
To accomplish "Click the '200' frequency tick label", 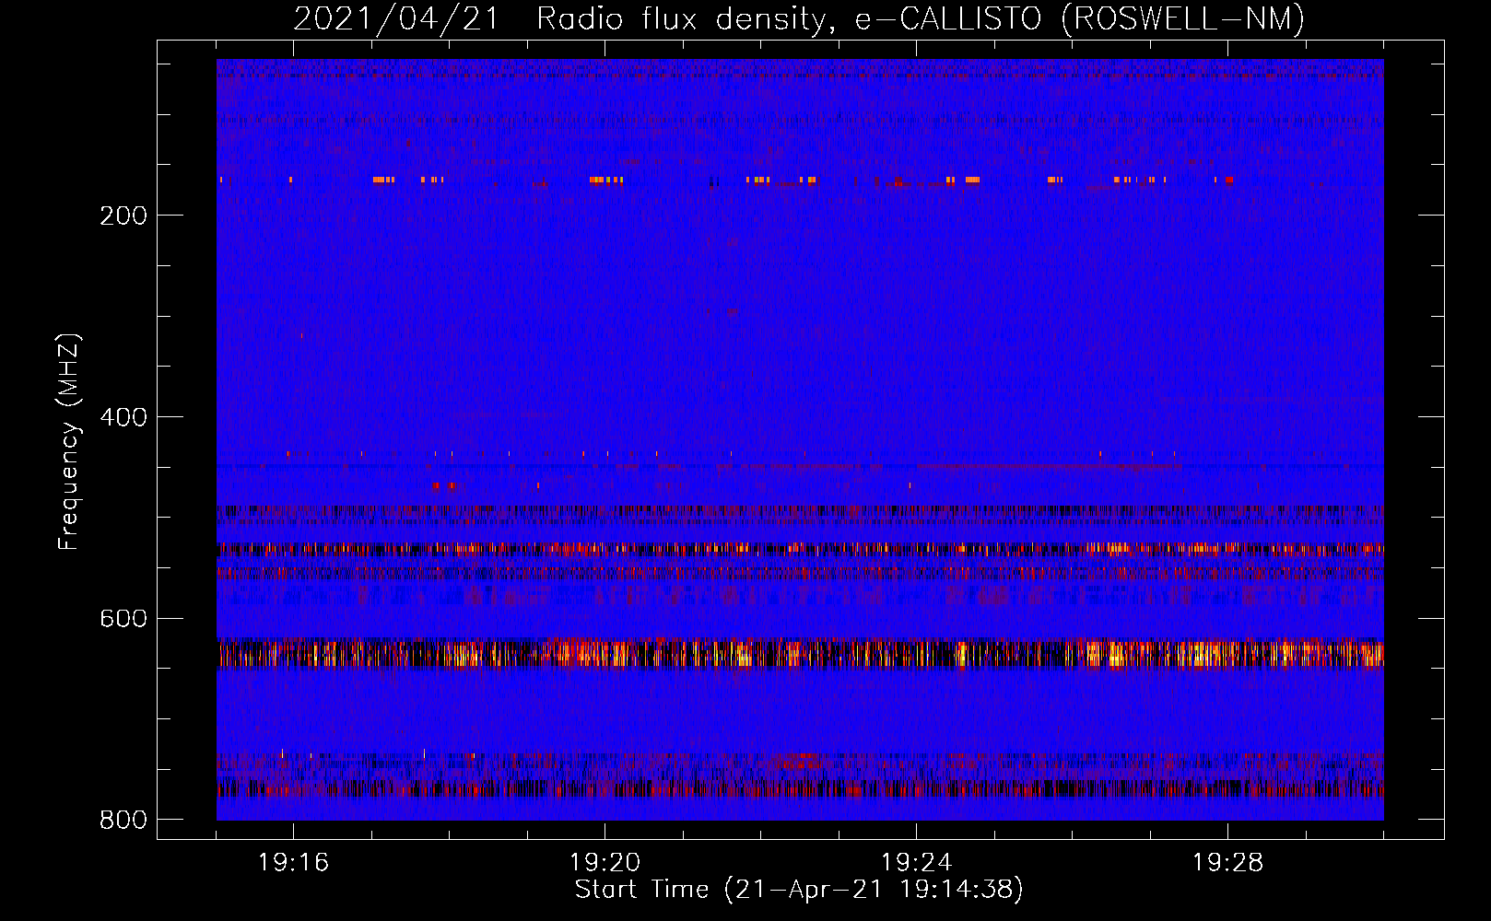I will click(123, 216).
